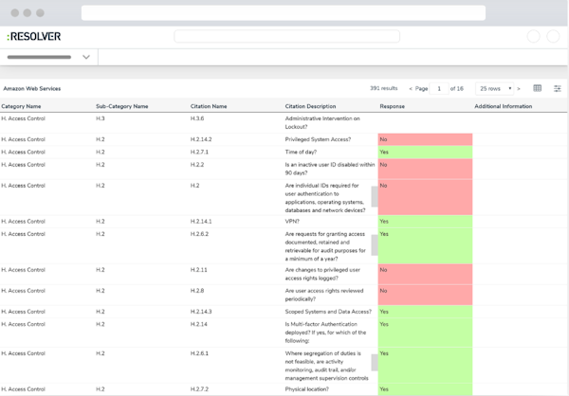The image size is (569, 396).
Task: Click sub-category H.3 cell
Action: click(101, 118)
